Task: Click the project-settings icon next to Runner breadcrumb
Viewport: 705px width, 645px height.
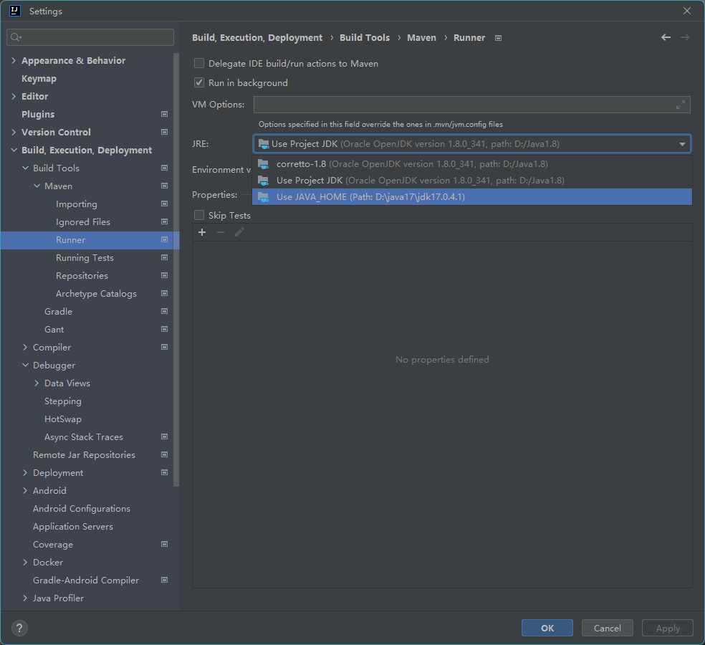Action: click(x=498, y=38)
